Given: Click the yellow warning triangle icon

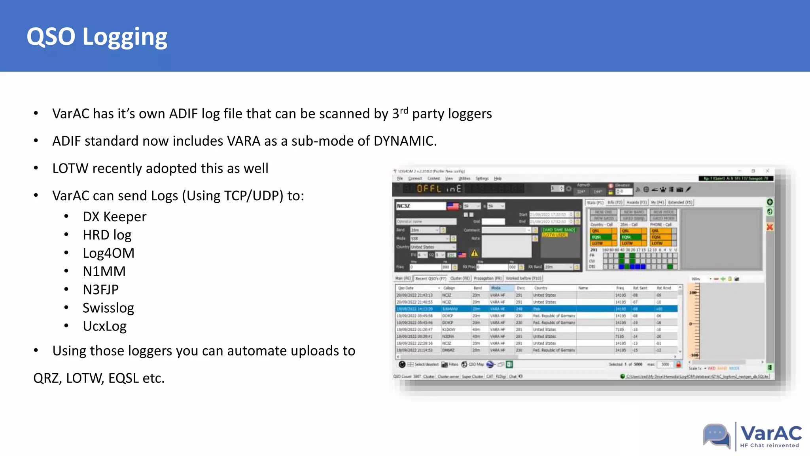Looking at the screenshot, I should [x=474, y=253].
